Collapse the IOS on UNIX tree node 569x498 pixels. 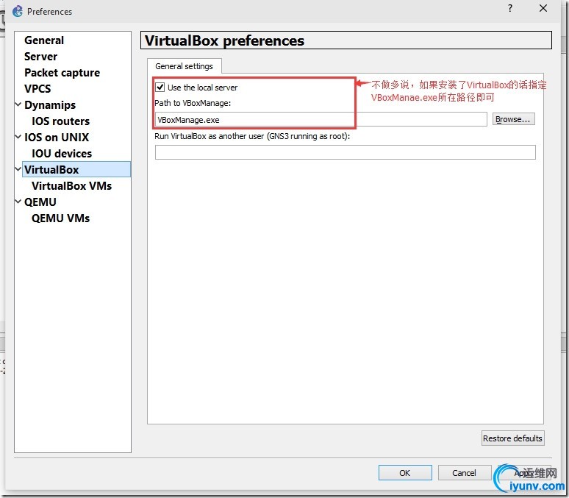(x=18, y=137)
